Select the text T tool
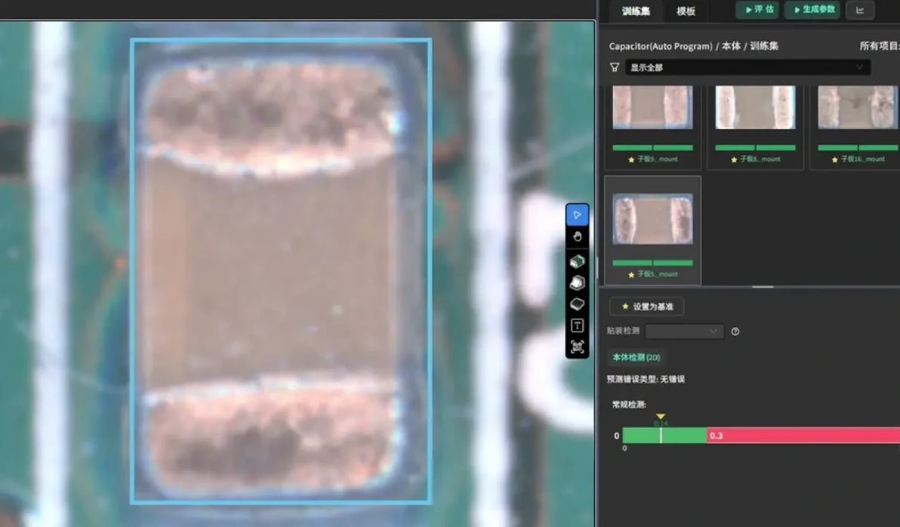Image resolution: width=900 pixels, height=527 pixels. pos(577,325)
